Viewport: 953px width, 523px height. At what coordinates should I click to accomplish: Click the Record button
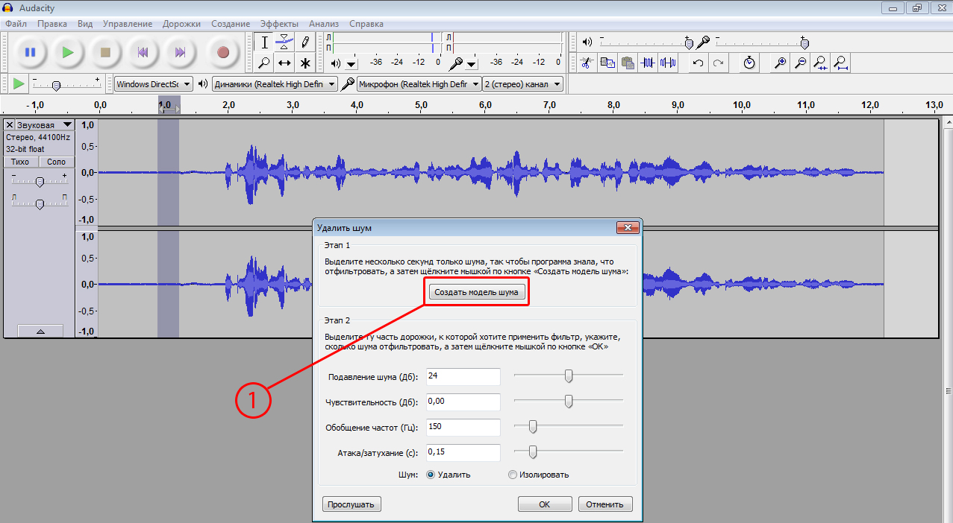[222, 52]
